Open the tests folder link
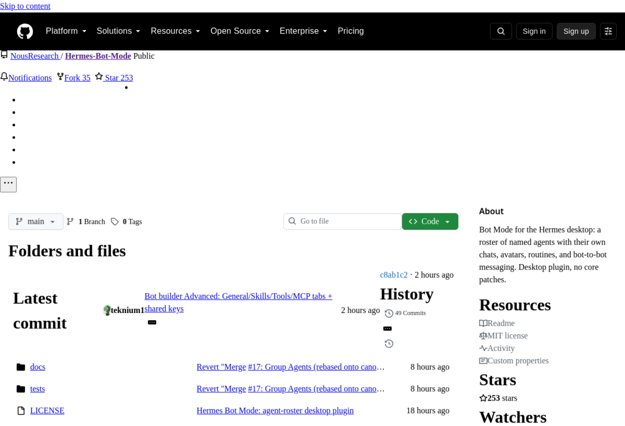The width and height of the screenshot is (625, 426). (x=38, y=389)
